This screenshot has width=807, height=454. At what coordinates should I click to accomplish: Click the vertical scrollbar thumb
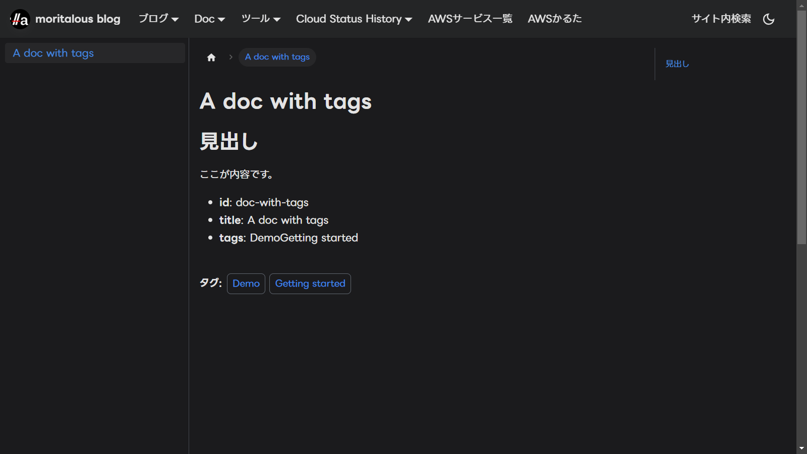coord(801,126)
